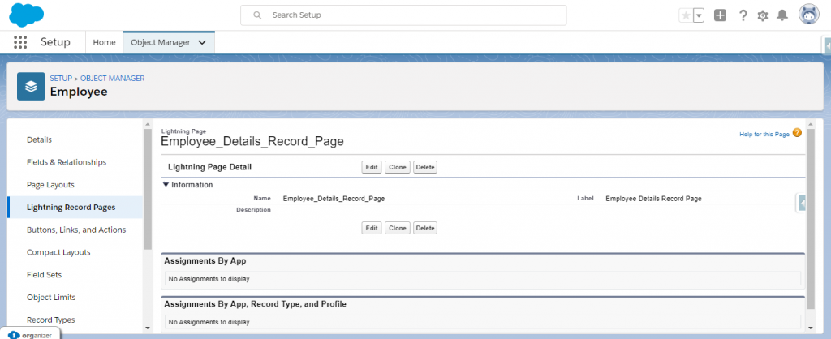The image size is (831, 339).
Task: Follow the SETUP breadcrumb link
Action: [x=61, y=78]
